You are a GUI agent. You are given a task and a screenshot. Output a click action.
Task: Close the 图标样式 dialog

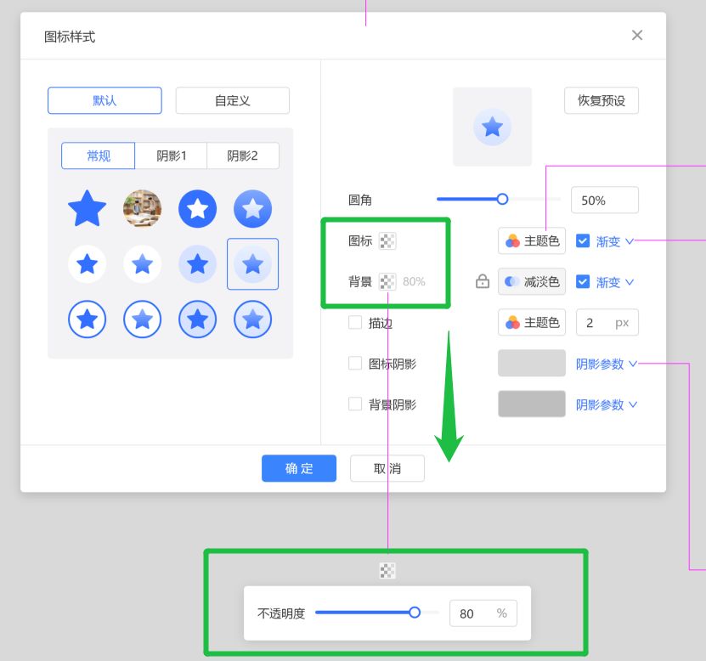coord(636,35)
